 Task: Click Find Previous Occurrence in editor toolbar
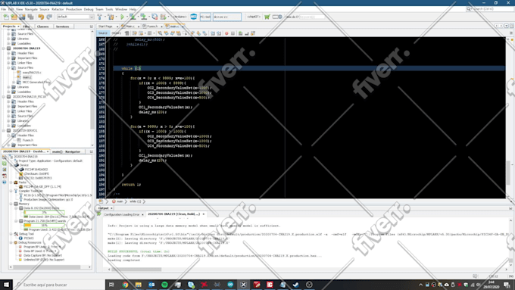[166, 33]
